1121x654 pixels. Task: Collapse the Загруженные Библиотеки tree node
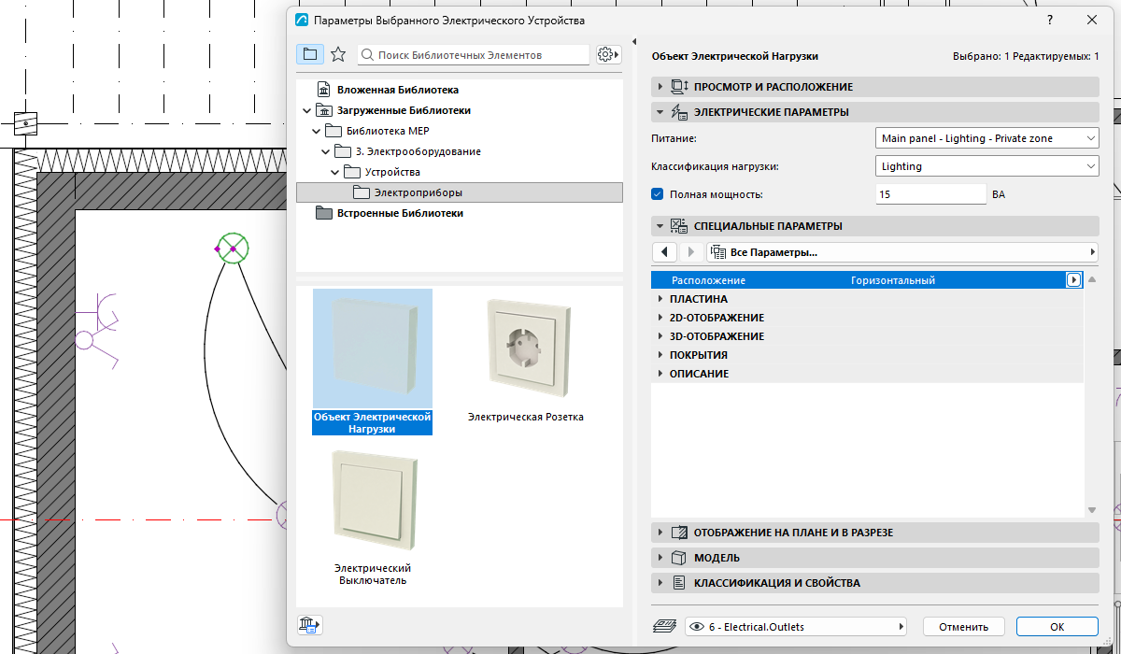click(307, 110)
